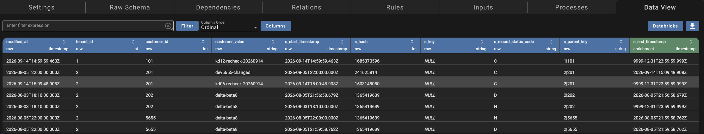This screenshot has height=134, width=704.
Task: Click the s_end_timestamp column header name
Action: [649, 42]
